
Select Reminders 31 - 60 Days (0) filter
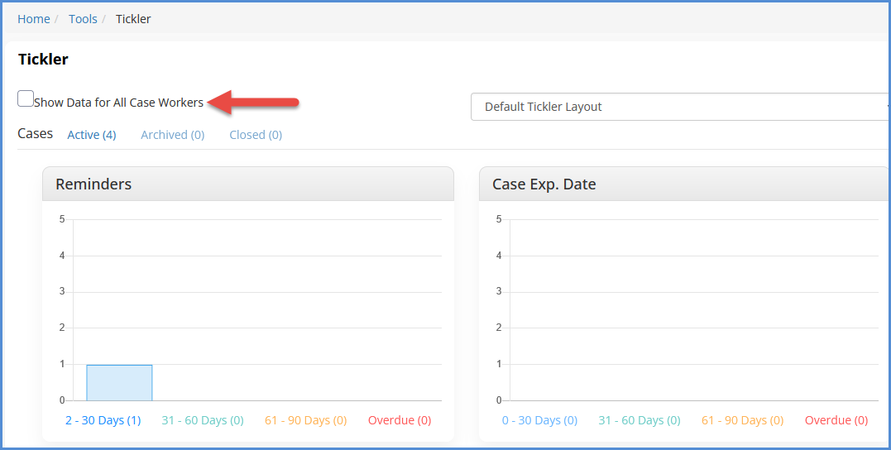[x=203, y=420]
